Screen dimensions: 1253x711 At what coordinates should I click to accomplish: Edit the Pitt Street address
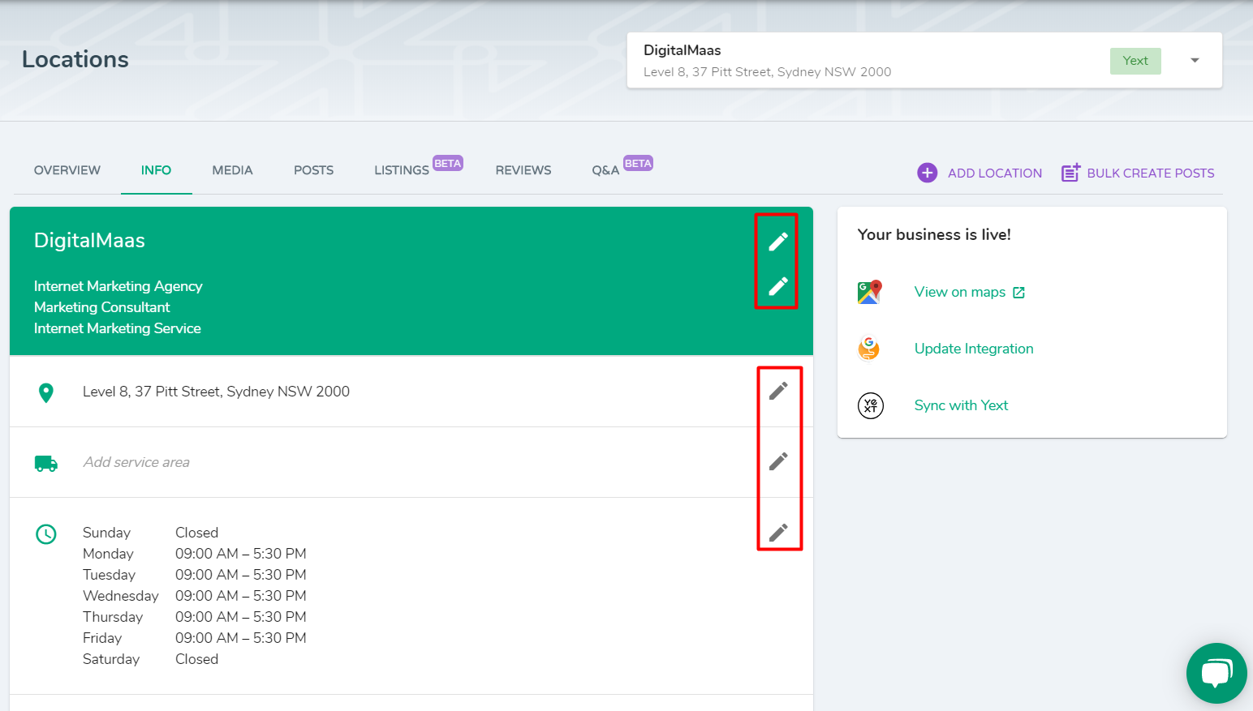tap(778, 391)
